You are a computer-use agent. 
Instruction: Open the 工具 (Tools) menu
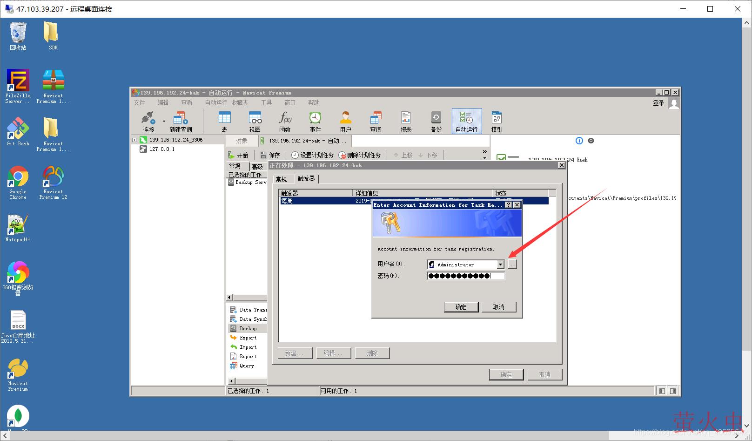coord(266,102)
